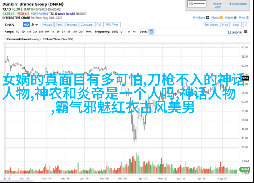Click the Compare button

click(x=87, y=25)
